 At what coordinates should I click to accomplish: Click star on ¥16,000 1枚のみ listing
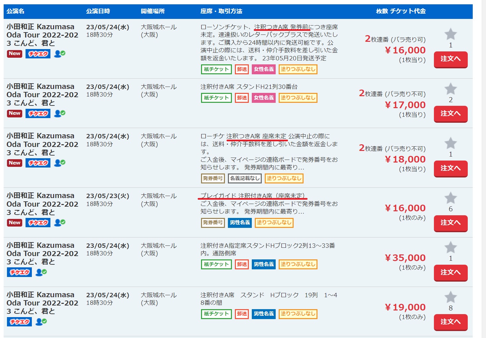pyautogui.click(x=451, y=198)
